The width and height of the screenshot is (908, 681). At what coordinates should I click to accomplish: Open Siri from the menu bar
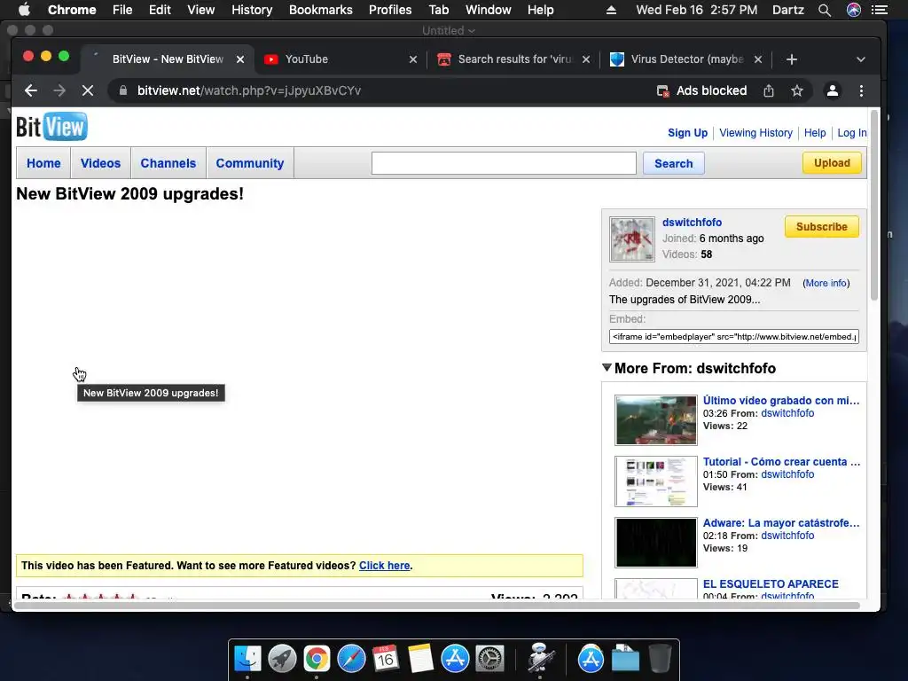click(x=854, y=10)
